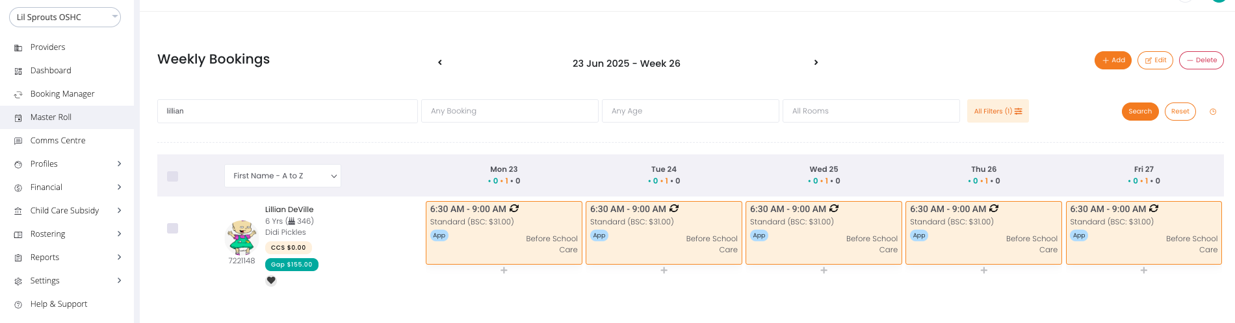Open the All Rooms filter dropdown
1235x323 pixels.
pos(871,111)
